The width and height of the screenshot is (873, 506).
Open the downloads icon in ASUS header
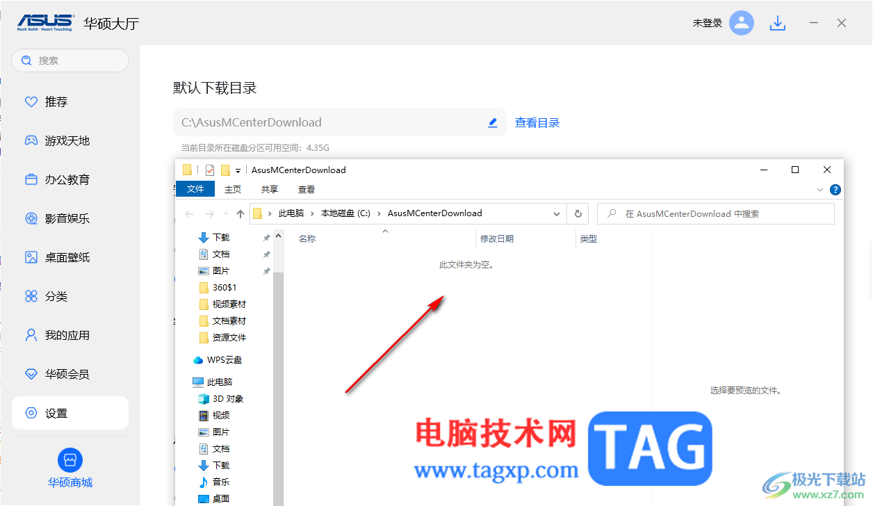click(x=778, y=24)
